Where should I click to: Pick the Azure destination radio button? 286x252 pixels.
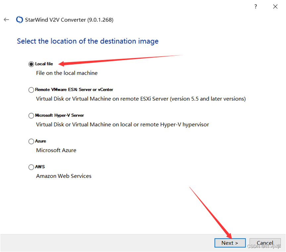31,142
